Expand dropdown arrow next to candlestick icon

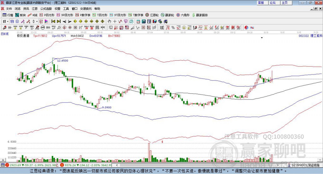tap(37, 21)
